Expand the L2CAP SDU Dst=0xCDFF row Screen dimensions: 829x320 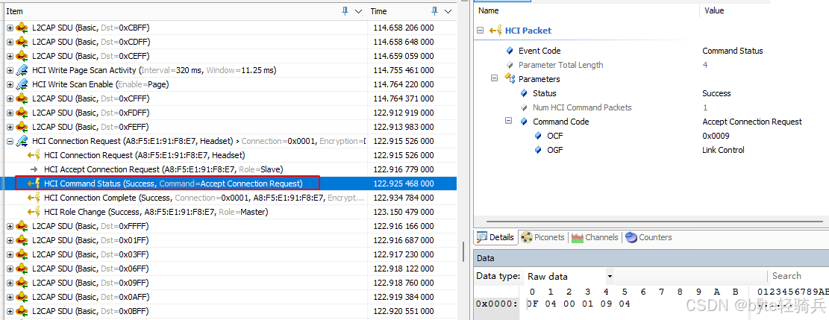[x=10, y=42]
